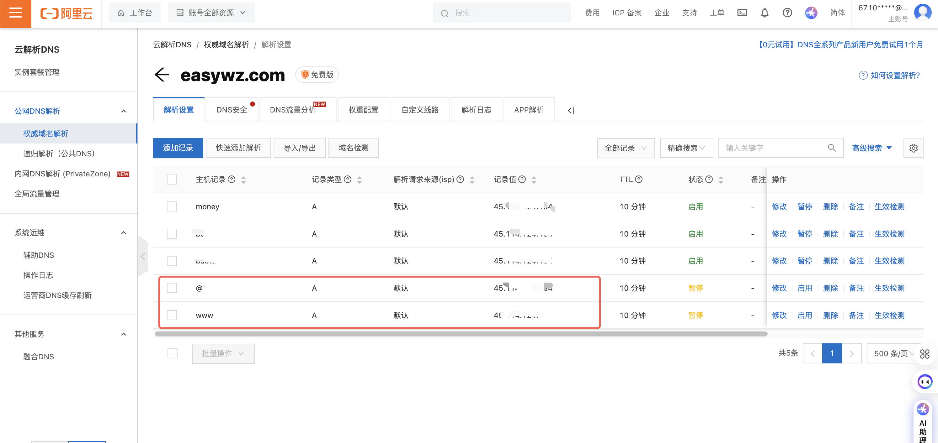Type in the 输入关键字 search field
The height and width of the screenshot is (443, 938).
(772, 148)
